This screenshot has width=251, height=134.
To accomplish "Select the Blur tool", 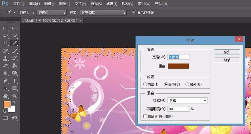I will pos(5,73).
